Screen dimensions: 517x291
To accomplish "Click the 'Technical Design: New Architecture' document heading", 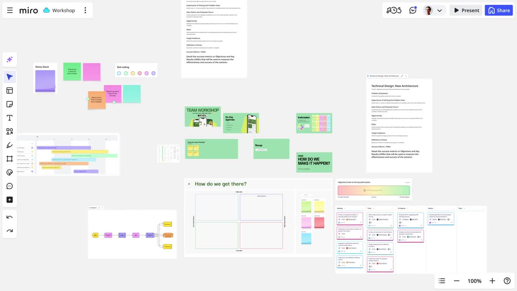I will (395, 86).
